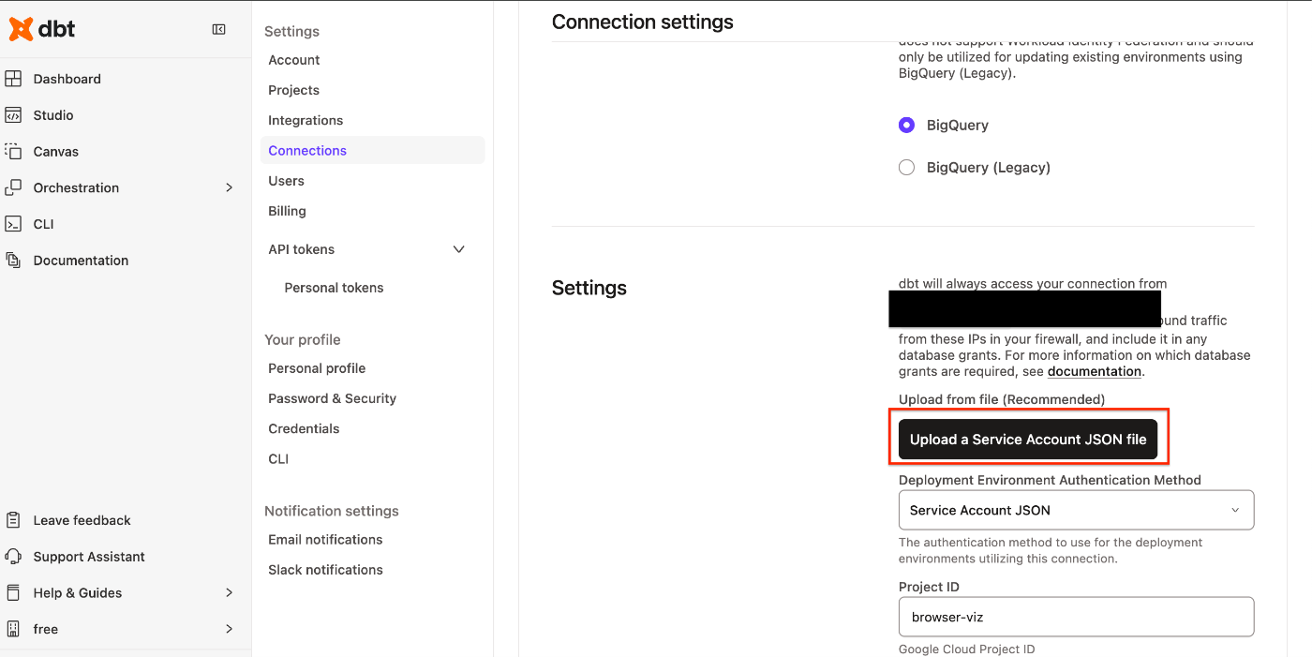The height and width of the screenshot is (657, 1312).
Task: Click Upload a Service Account JSON file
Action: tap(1028, 440)
